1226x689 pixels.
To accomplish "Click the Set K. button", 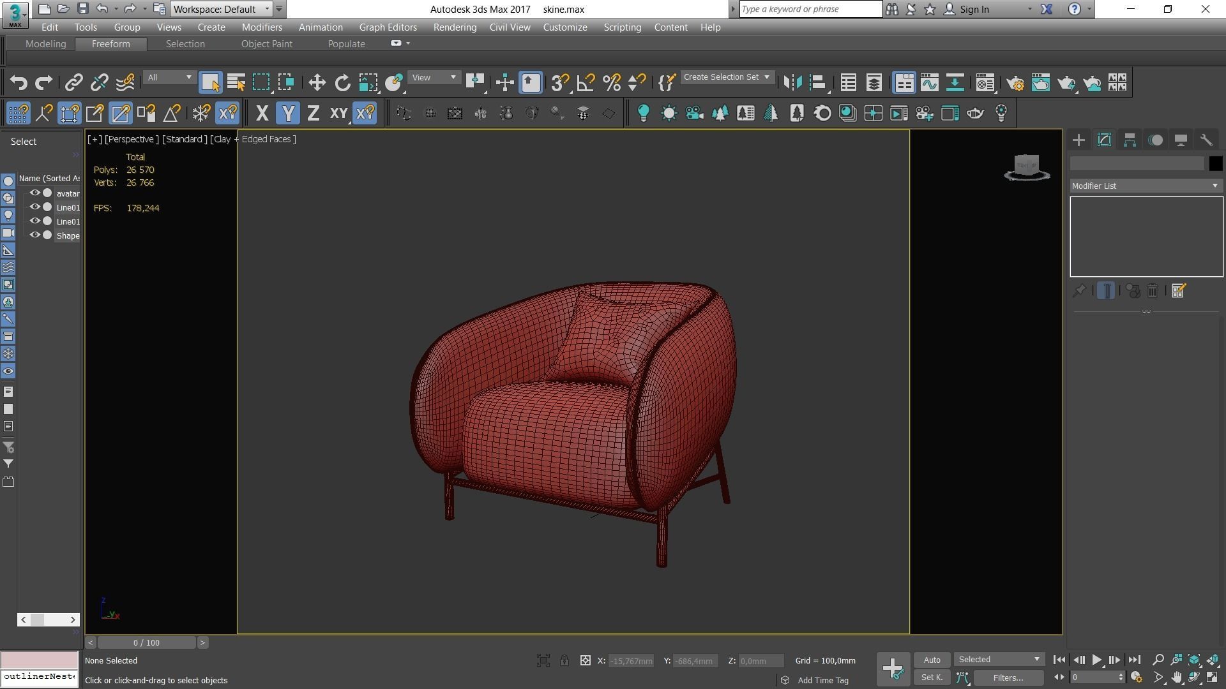I will (932, 678).
